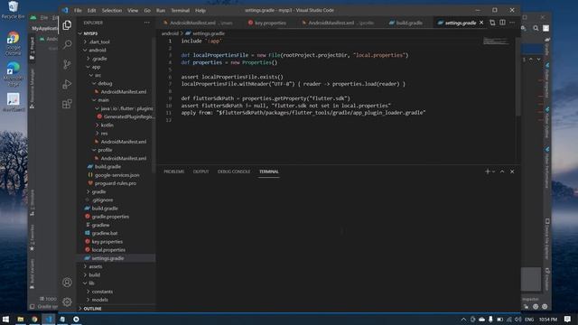This screenshot has width=578, height=325.
Task: Open the Accounts menu icon
Action: tap(67, 283)
